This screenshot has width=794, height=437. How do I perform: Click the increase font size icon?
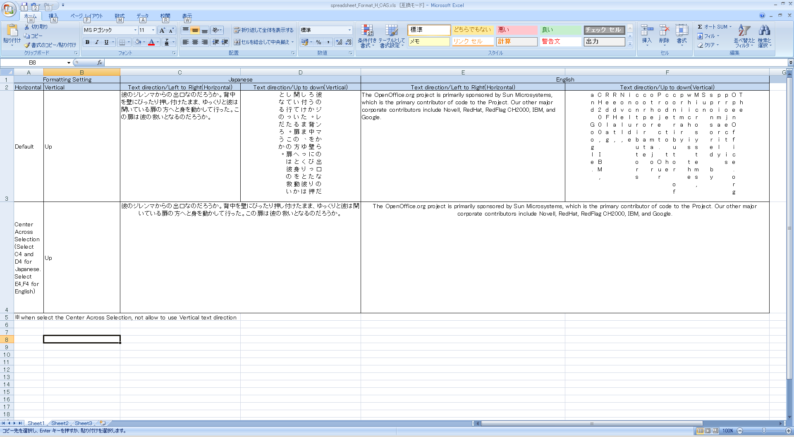pos(162,30)
